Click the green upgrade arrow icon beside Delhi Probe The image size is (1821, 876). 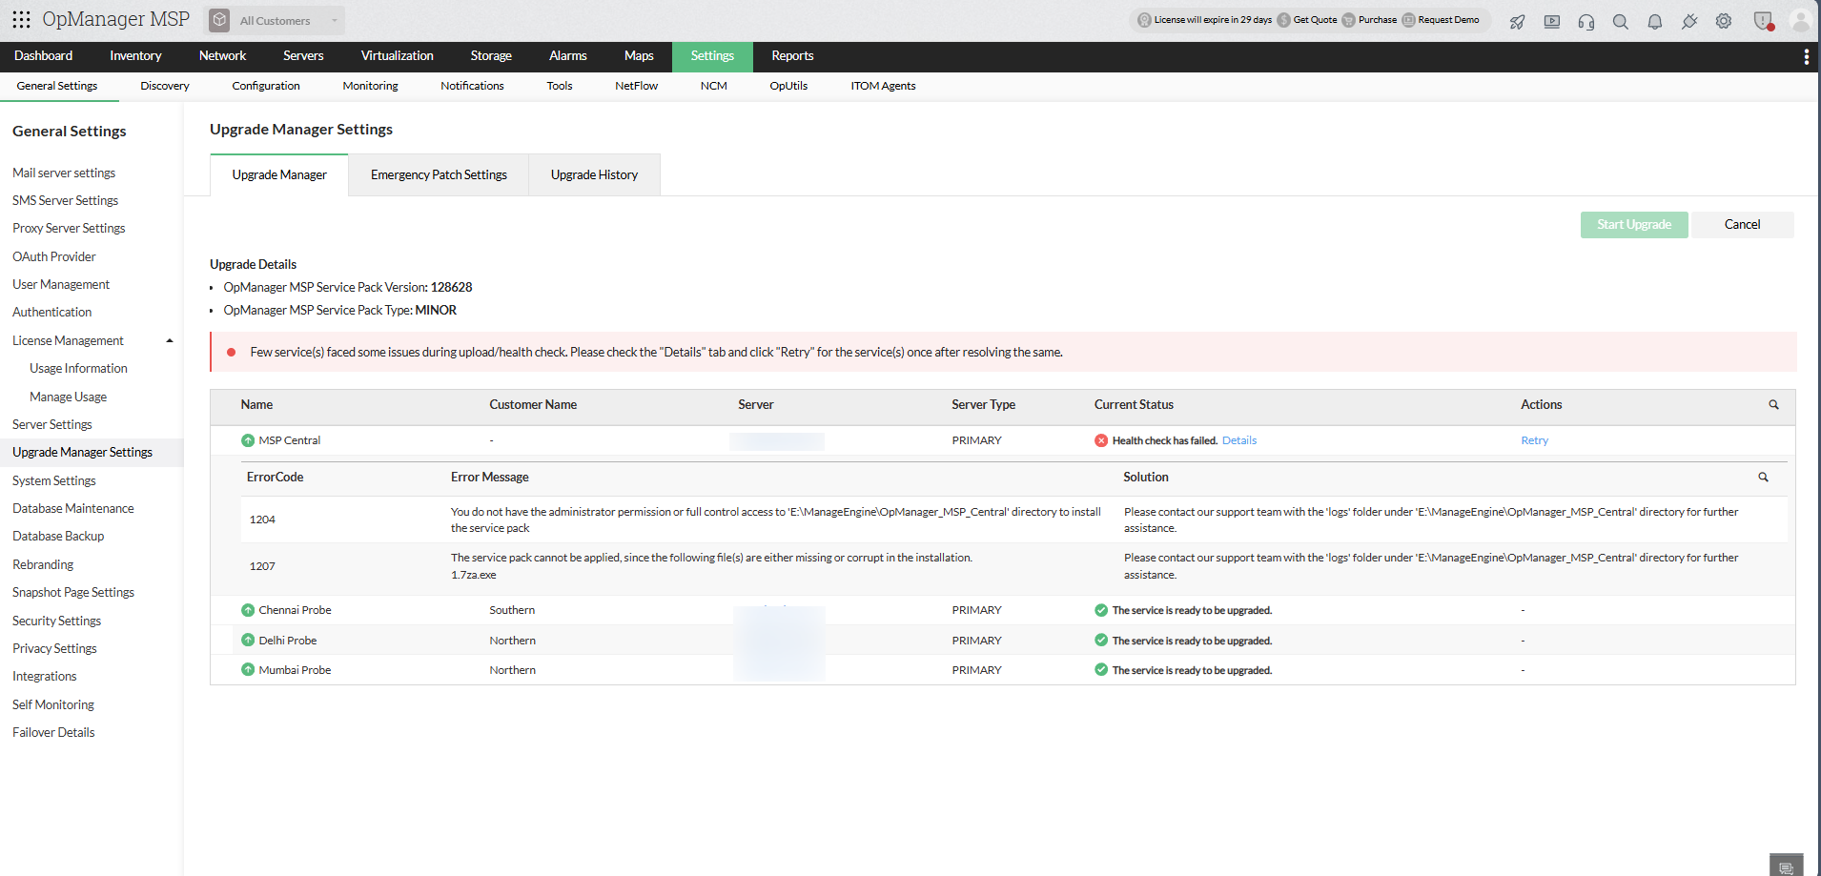pyautogui.click(x=248, y=641)
